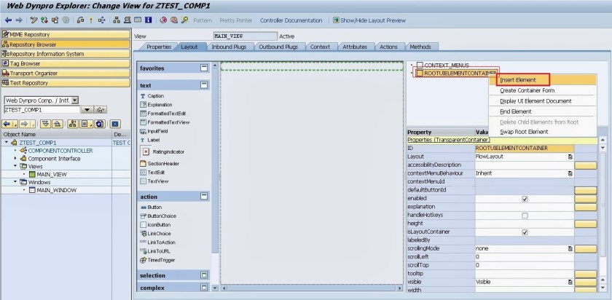Screen dimensions: 612x300
Task: Click Controller Documentation button
Action: 291,20
